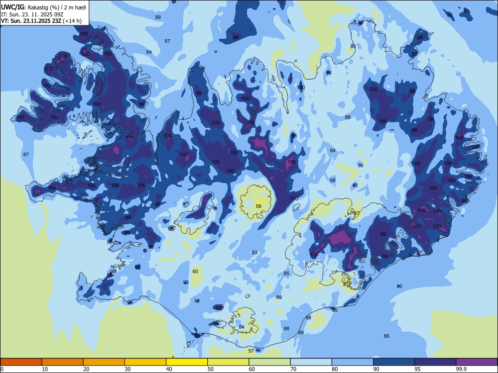Select the '90' value over the southeastern sea
Viewport: 498px width, 373px height.
pos(399,286)
